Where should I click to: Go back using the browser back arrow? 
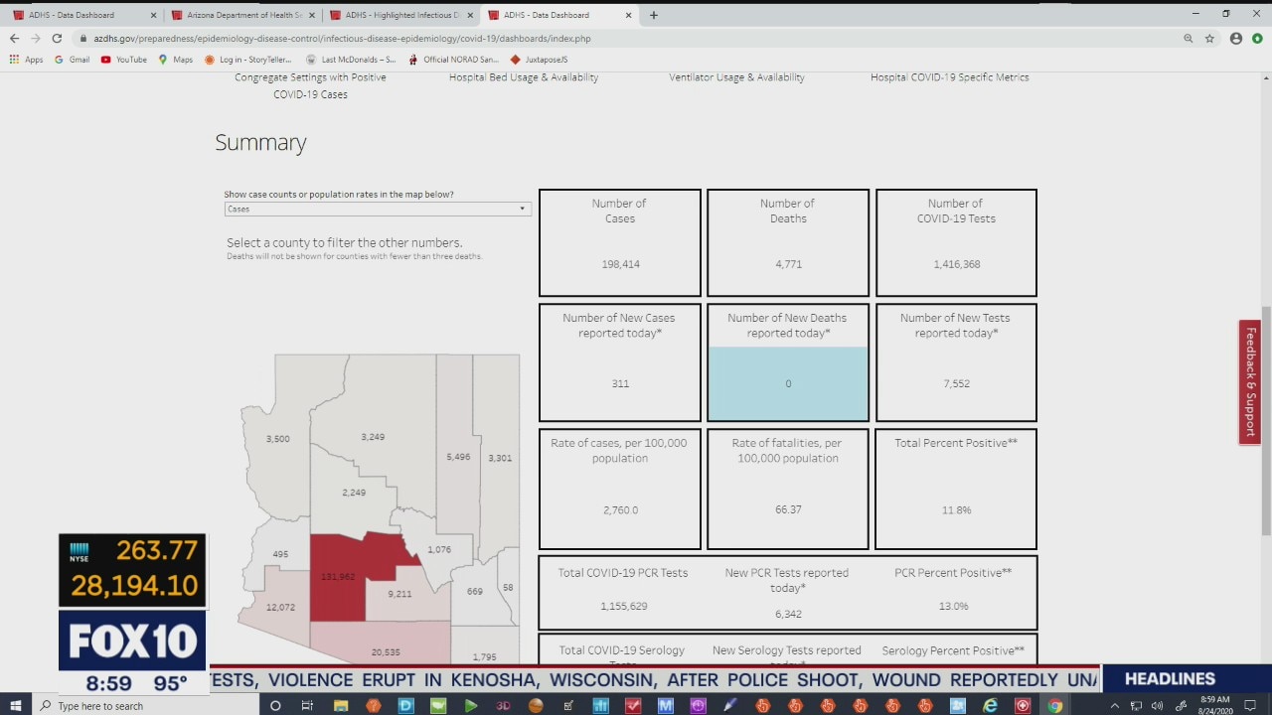(14, 39)
